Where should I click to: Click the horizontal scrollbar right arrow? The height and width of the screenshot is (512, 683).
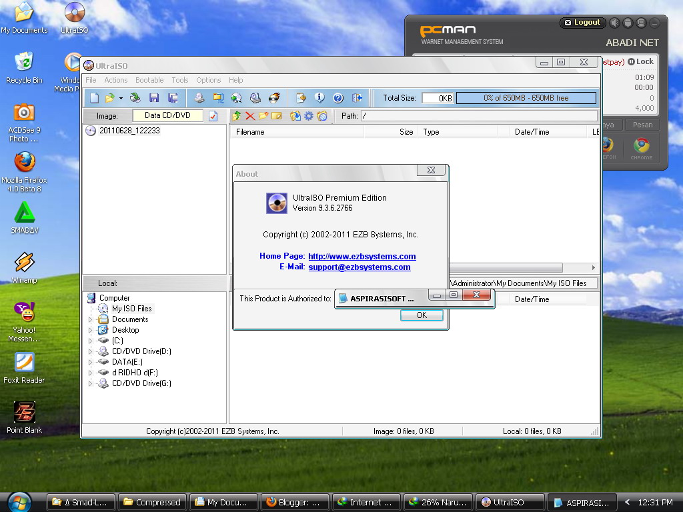[x=593, y=267]
